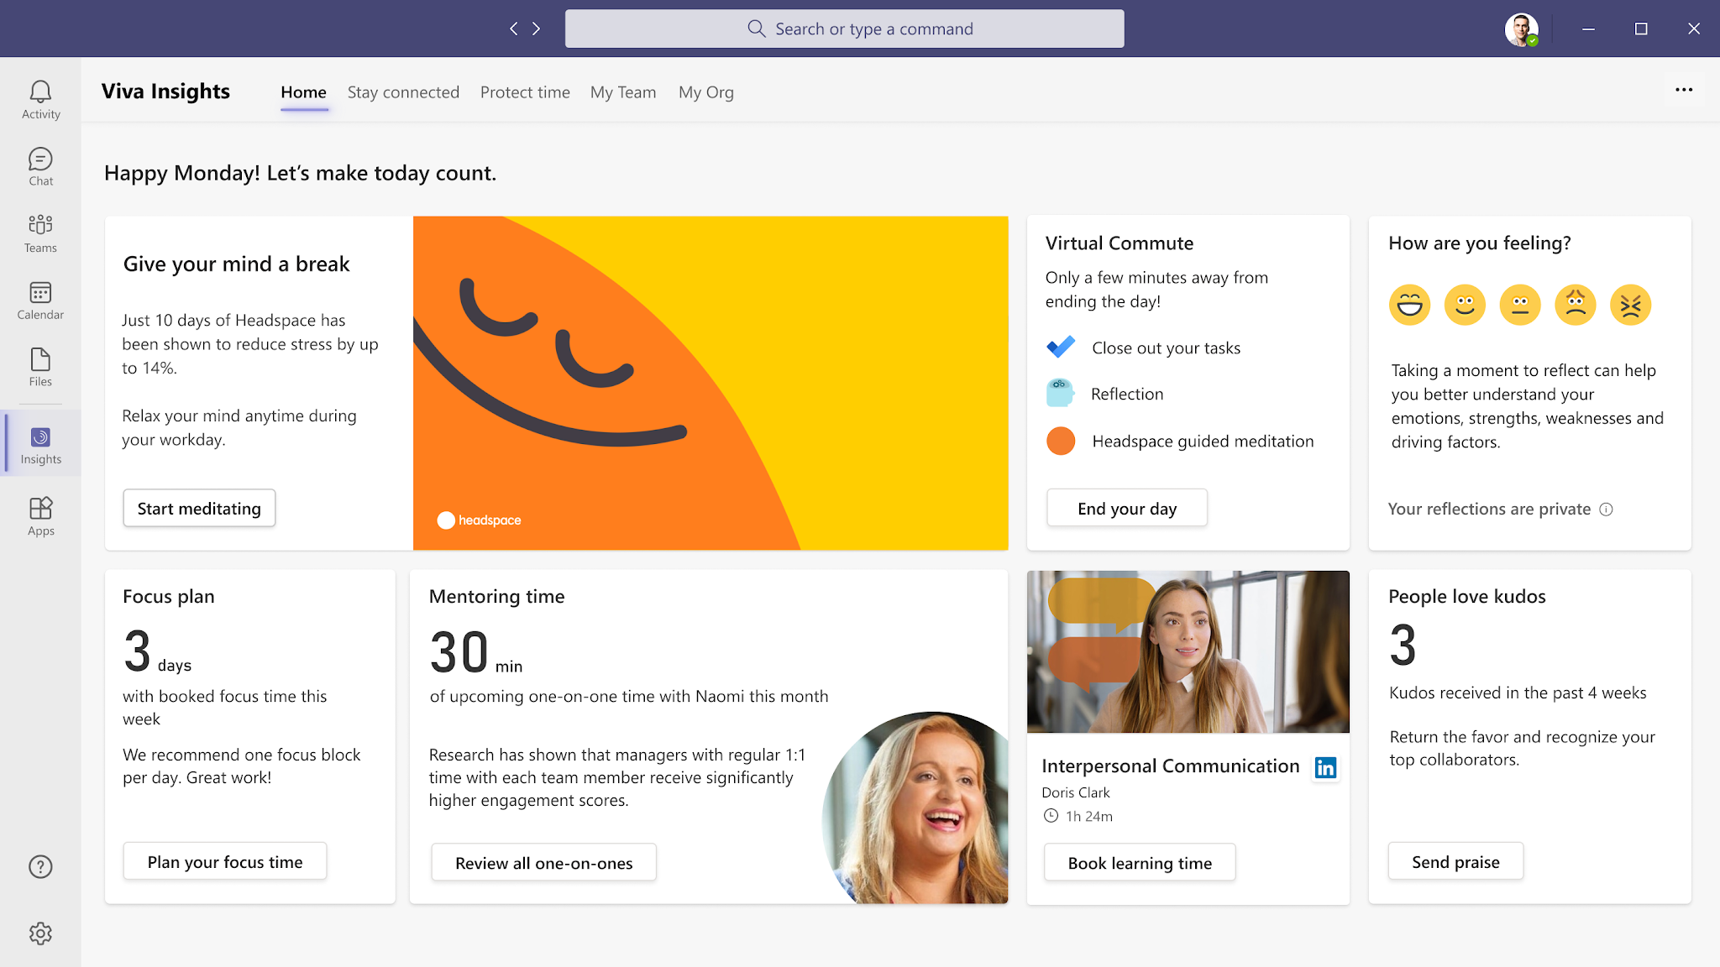The image size is (1720, 967).
Task: Select the sad face mood emoji
Action: coord(1576,305)
